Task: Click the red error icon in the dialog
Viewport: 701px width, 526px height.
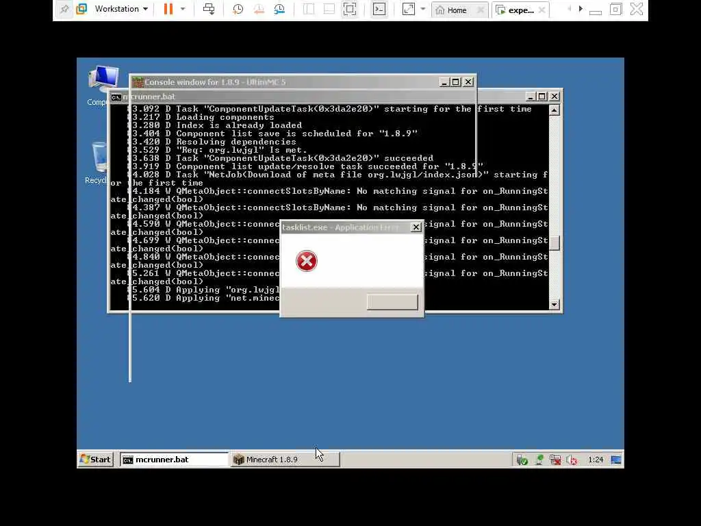Action: pyautogui.click(x=307, y=261)
